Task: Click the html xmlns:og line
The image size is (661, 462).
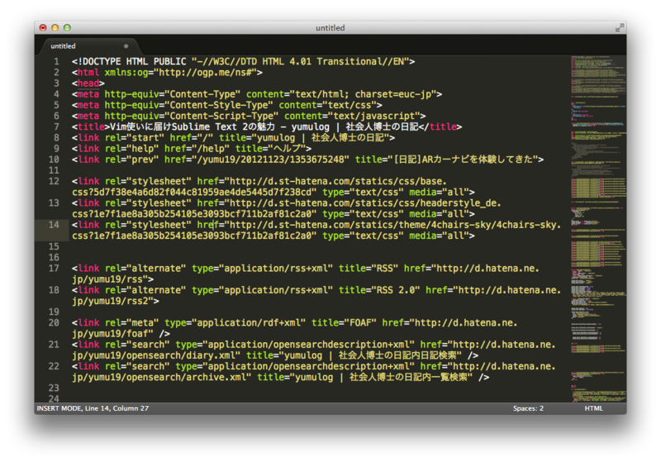Action: point(167,73)
